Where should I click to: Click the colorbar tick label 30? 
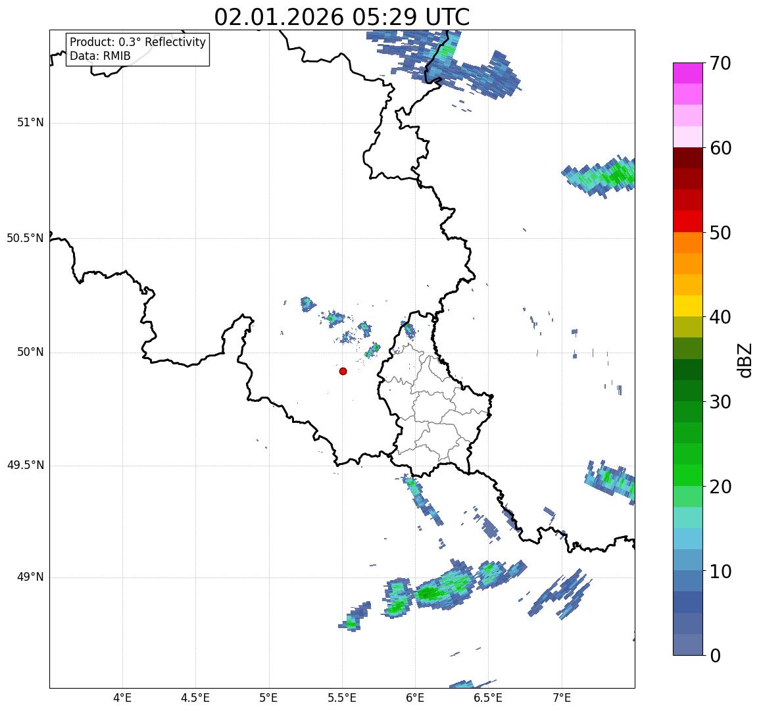point(720,402)
